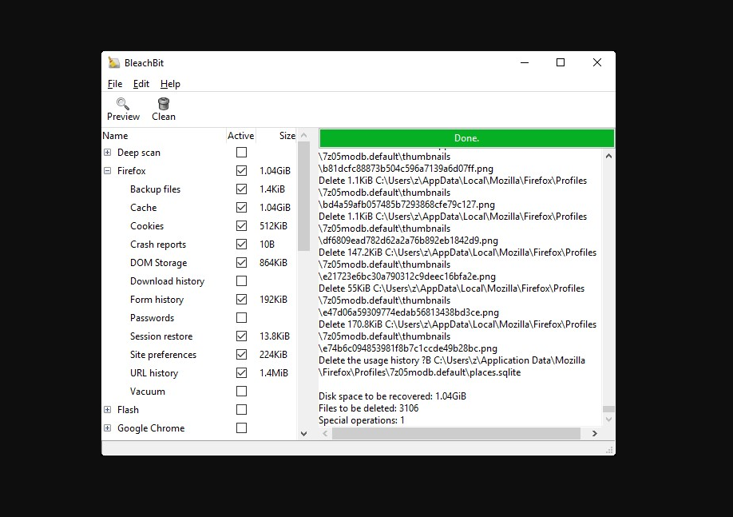This screenshot has height=517, width=733.
Task: Click log pane scroll right arrow
Action: tap(595, 434)
